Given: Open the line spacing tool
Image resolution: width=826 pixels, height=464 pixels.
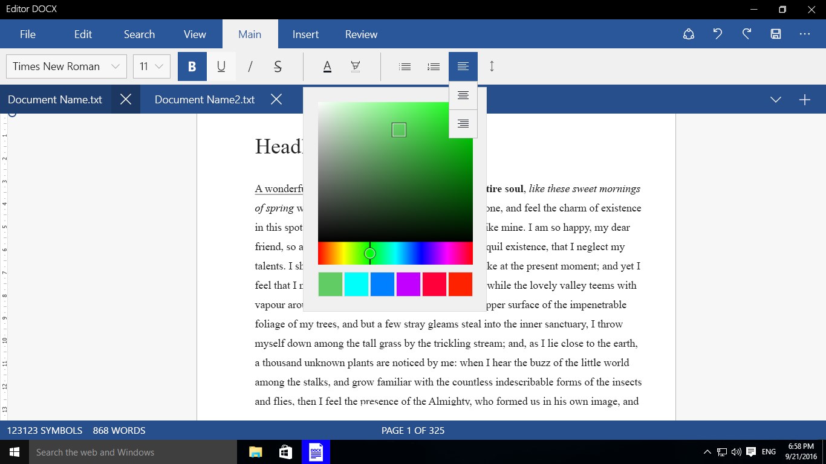Looking at the screenshot, I should point(492,66).
